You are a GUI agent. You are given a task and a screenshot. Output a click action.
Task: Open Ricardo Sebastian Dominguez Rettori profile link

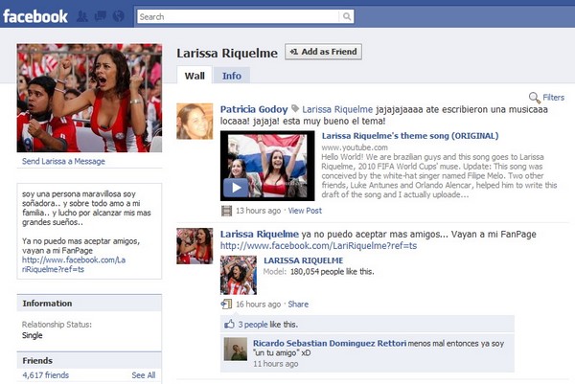pyautogui.click(x=330, y=344)
